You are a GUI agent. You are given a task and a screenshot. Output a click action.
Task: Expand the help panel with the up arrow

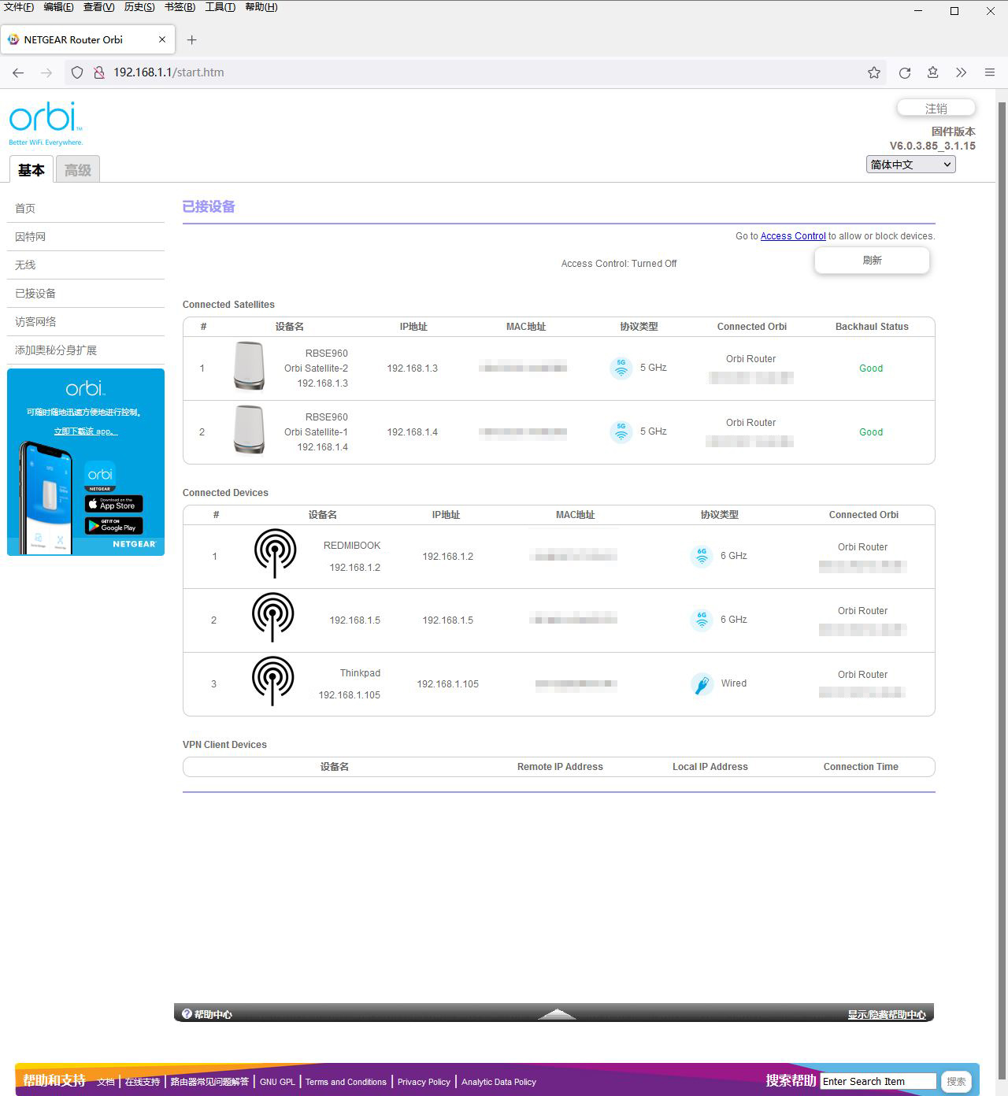[557, 1014]
